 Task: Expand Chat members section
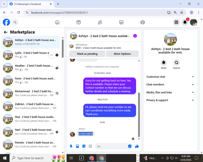pos(170,85)
